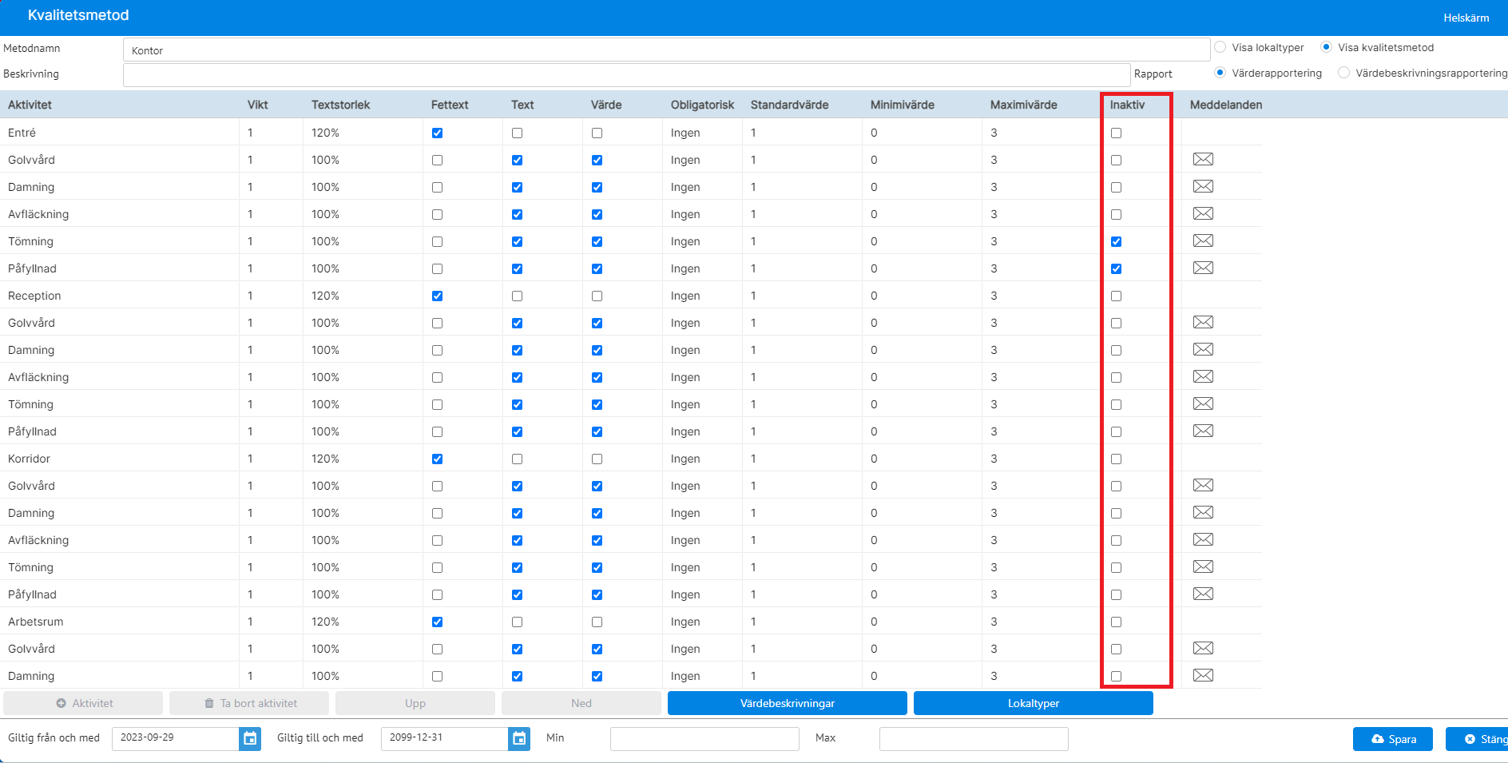The width and height of the screenshot is (1508, 763).
Task: Click 120% text size in Entré row
Action: pyautogui.click(x=325, y=133)
